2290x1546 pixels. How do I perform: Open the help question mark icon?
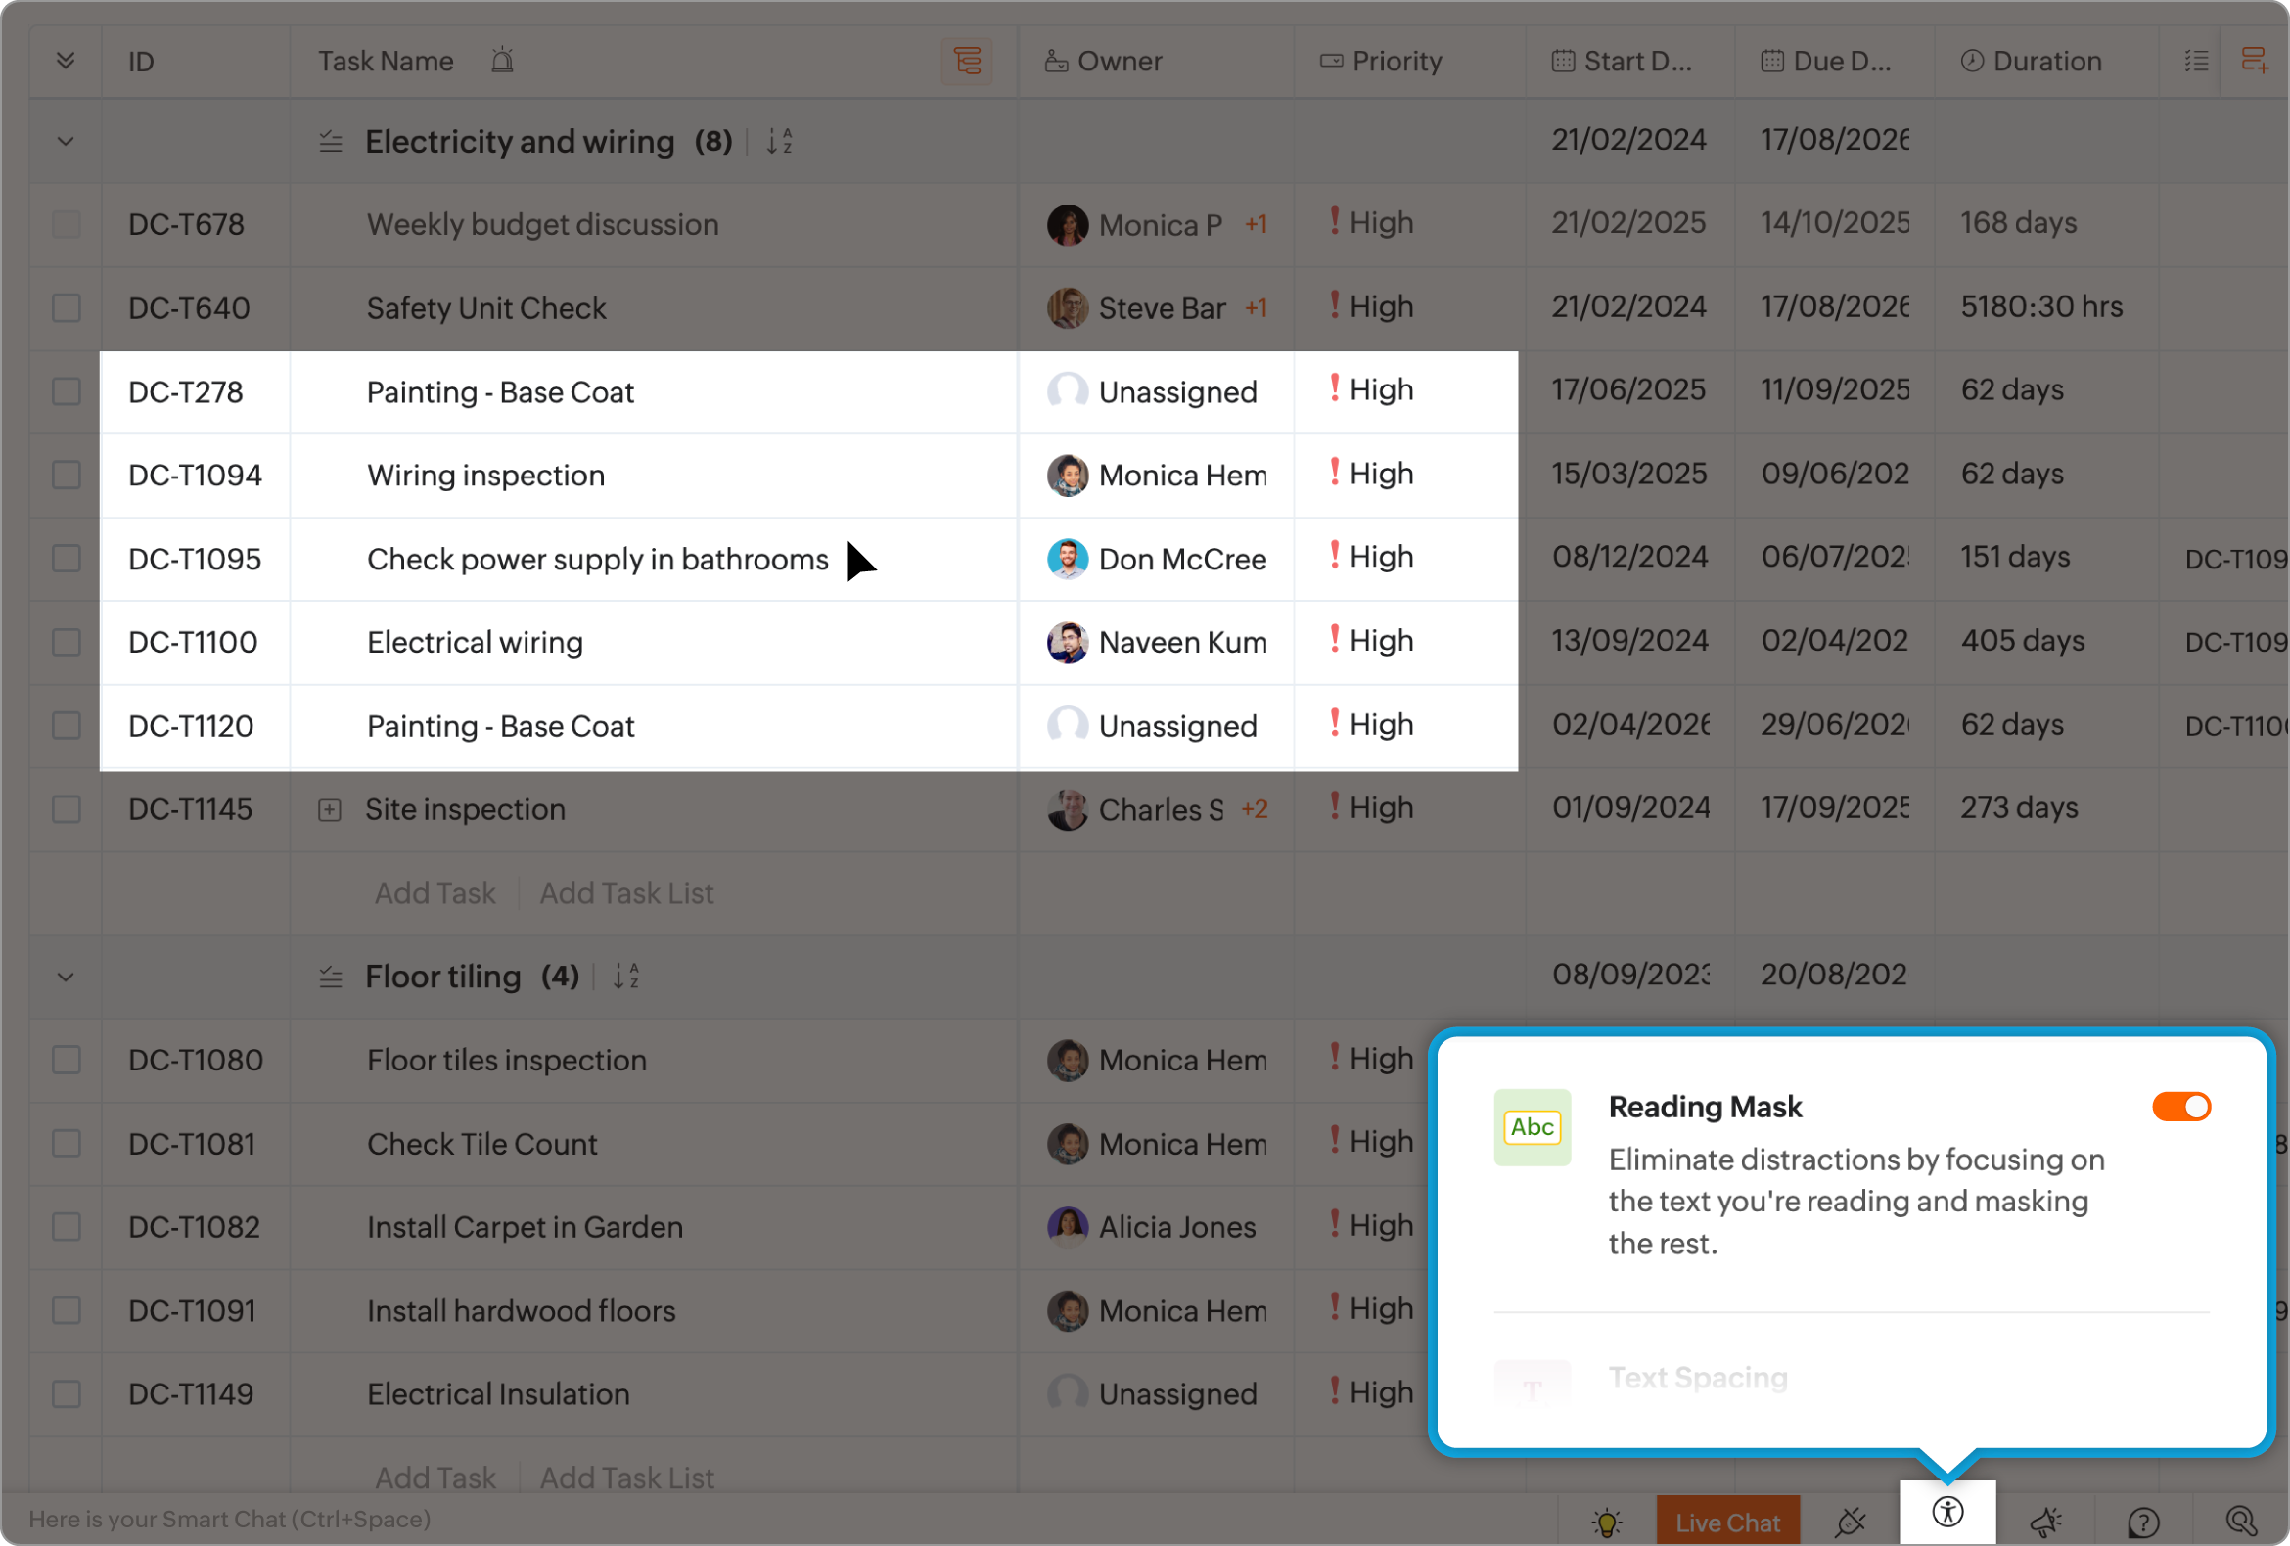2142,1523
